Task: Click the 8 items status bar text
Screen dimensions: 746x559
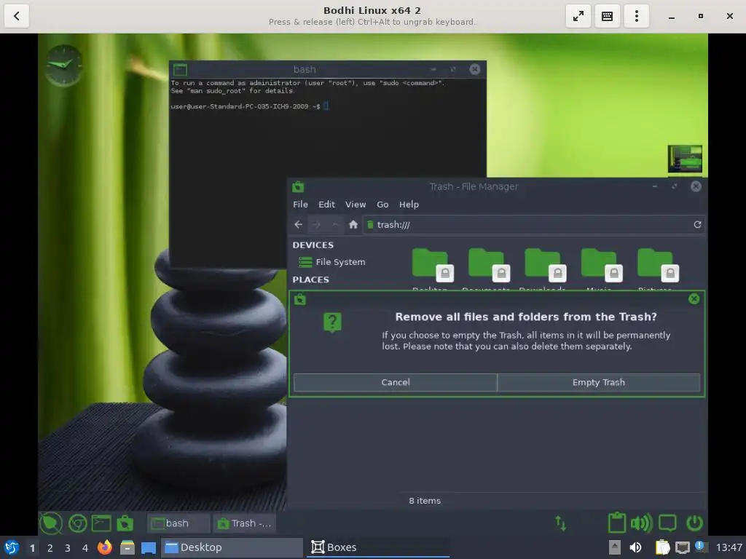Action: [425, 501]
